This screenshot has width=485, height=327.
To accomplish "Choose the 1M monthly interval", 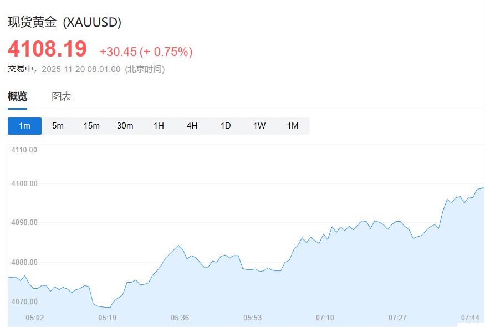I will coord(293,126).
